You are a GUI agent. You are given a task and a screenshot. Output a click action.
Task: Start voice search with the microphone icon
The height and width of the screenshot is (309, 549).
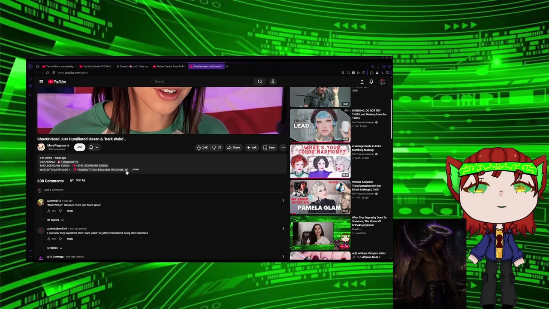273,82
